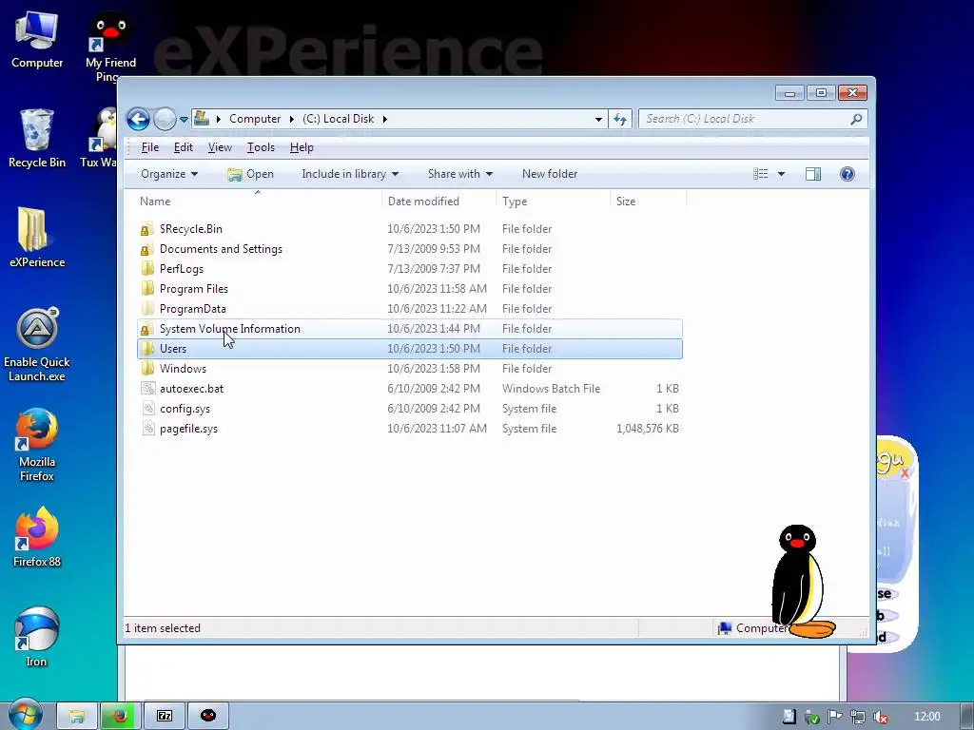This screenshot has height=730, width=974.
Task: Click the blue Help question mark icon
Action: pos(847,174)
